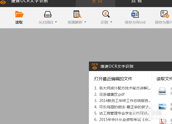Screen dimensions: 172x124
Task: Click the landscape picture icon in the dialog
Action: (x=162, y=107)
